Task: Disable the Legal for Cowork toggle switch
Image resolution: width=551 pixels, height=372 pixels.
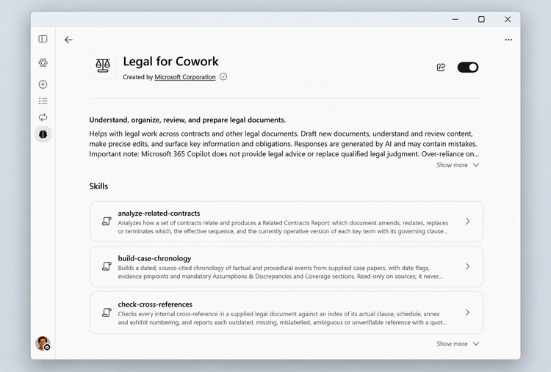Action: pyautogui.click(x=468, y=68)
